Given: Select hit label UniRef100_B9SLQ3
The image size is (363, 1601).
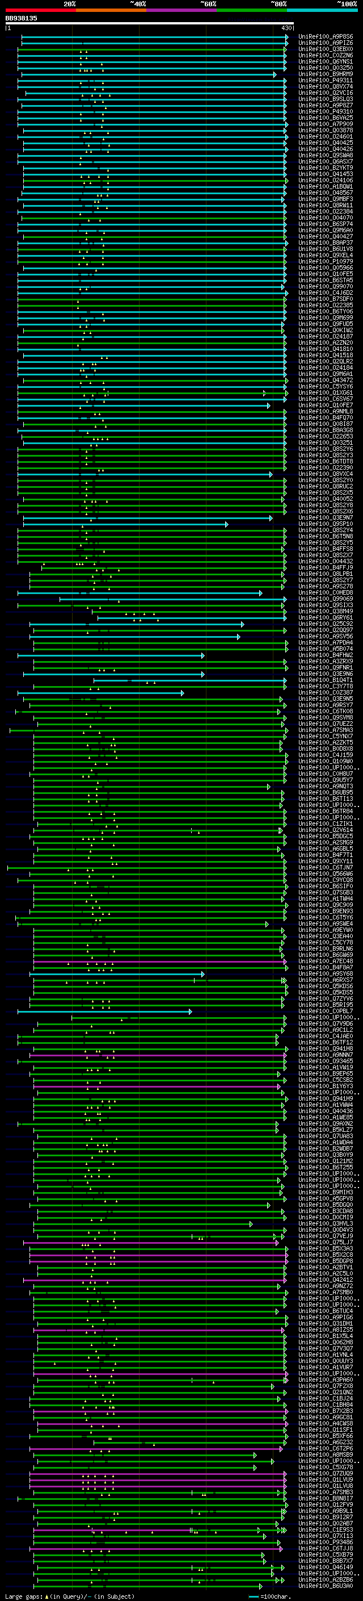Looking at the screenshot, I should point(326,99).
